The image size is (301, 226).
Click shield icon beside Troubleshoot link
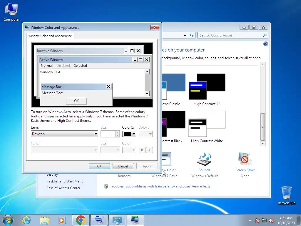(106, 186)
